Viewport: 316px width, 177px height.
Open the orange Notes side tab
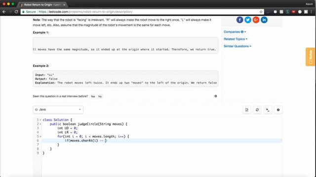(x=311, y=57)
